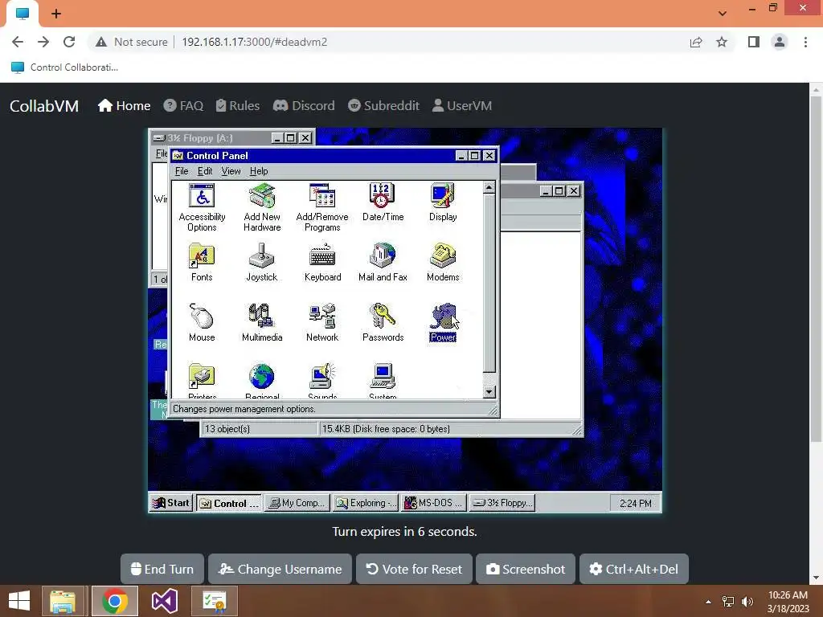This screenshot has height=617, width=823.
Task: Bookmark this page with star icon
Action: (722, 42)
